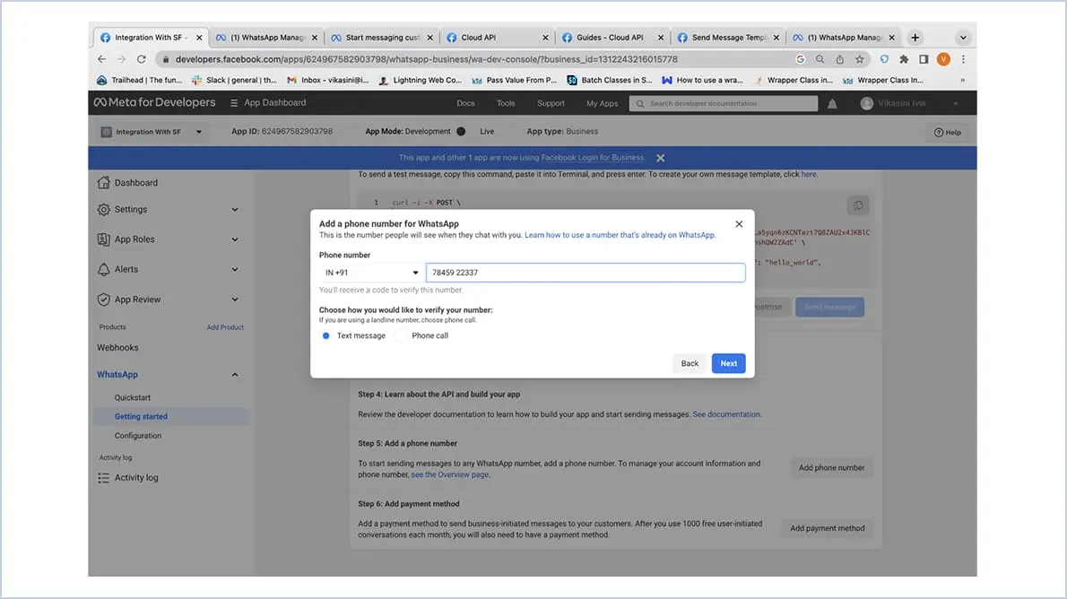
Task: Open the Slack general bookmark
Action: [x=234, y=81]
